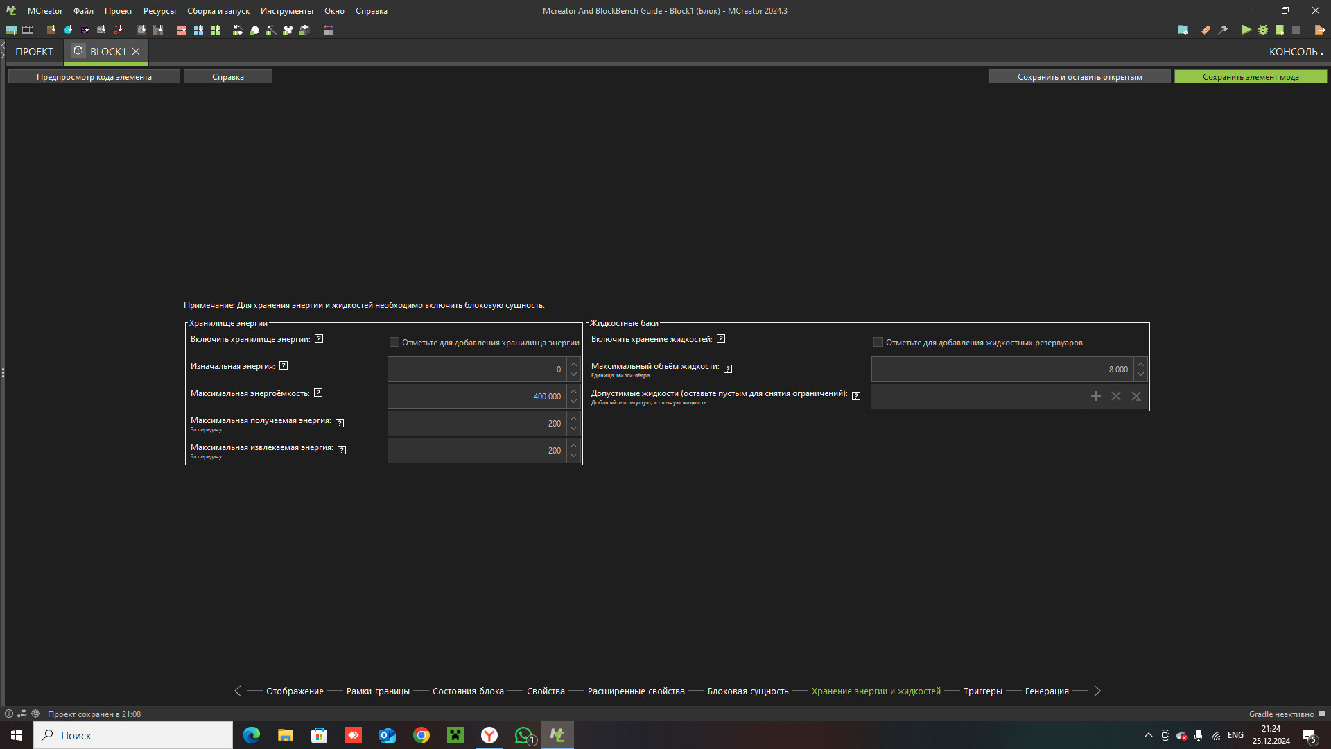This screenshot has height=749, width=1331.
Task: Enable the fluid tanks checkbox
Action: [x=878, y=342]
